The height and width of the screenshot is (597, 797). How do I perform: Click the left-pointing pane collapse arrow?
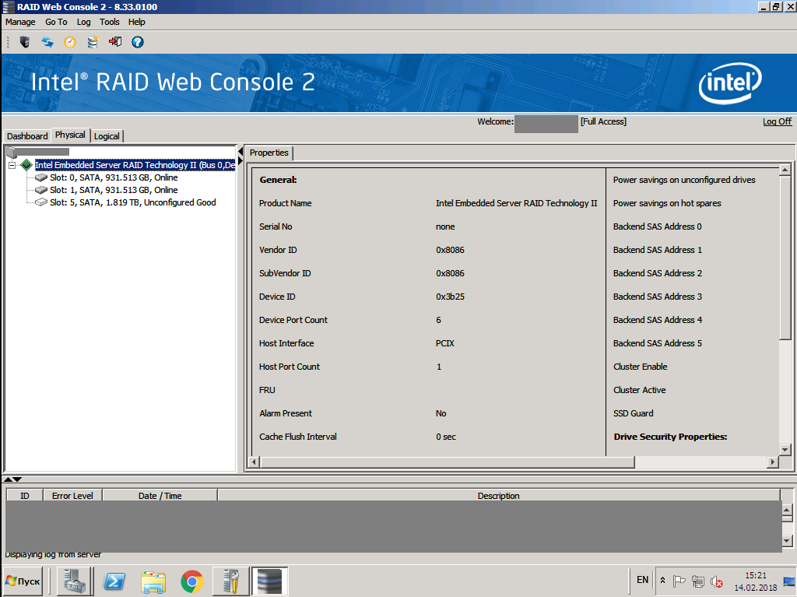point(241,152)
